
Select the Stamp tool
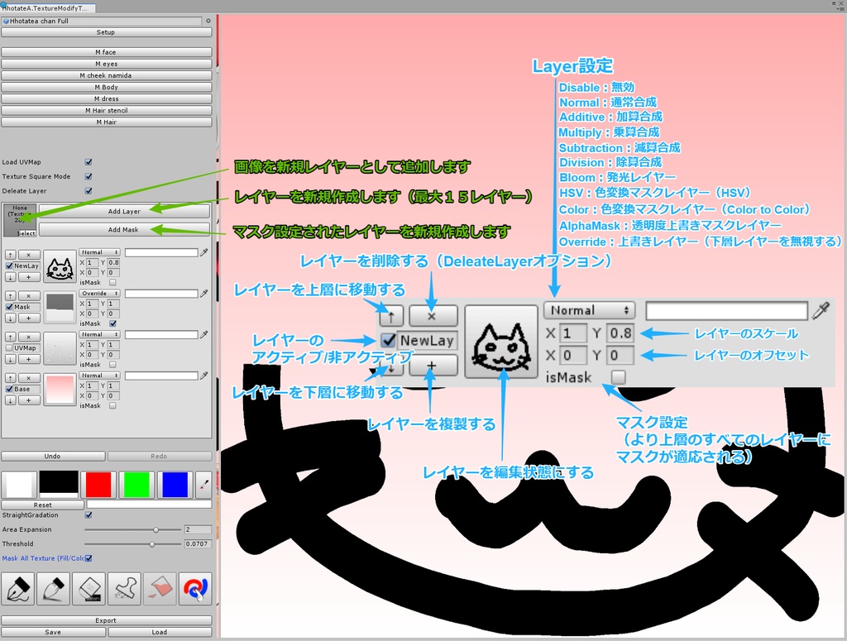click(x=123, y=588)
